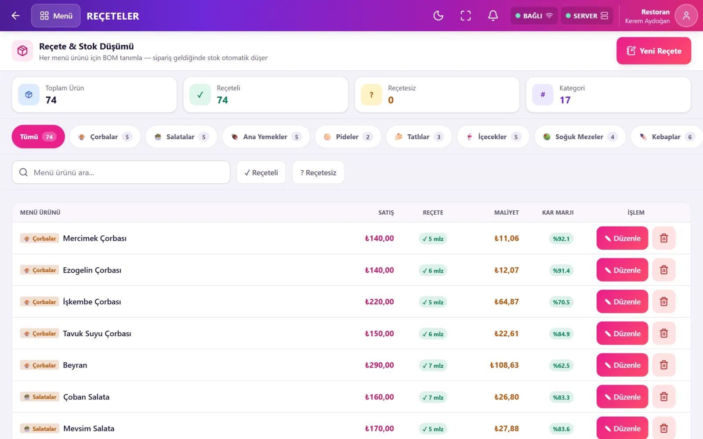Open the Menü dropdown button

pyautogui.click(x=56, y=16)
